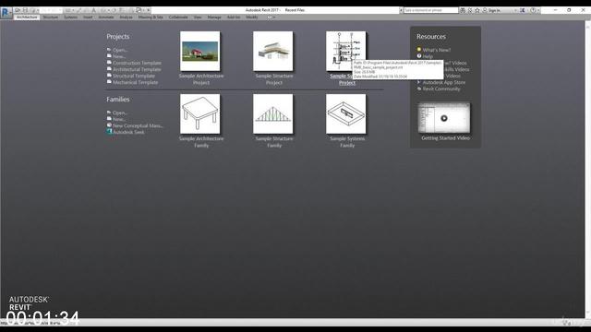
Task: Open the Autodesk Seek link
Action: [128, 132]
